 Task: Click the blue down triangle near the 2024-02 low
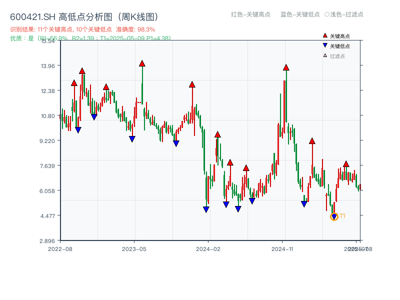point(206,209)
